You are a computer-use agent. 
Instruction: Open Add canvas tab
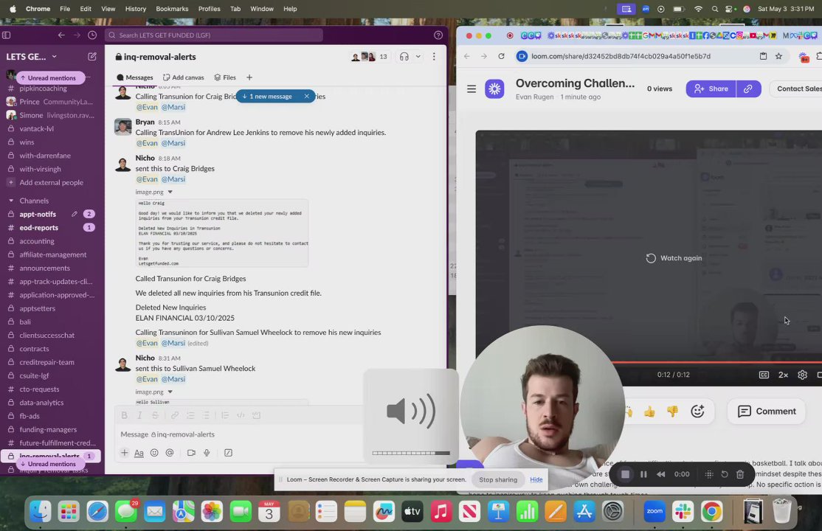184,77
